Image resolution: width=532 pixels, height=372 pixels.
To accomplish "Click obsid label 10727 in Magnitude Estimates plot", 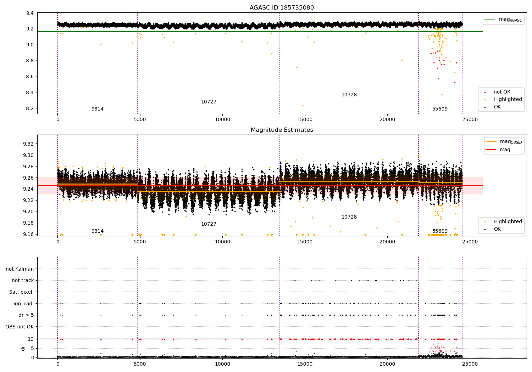I will [209, 224].
